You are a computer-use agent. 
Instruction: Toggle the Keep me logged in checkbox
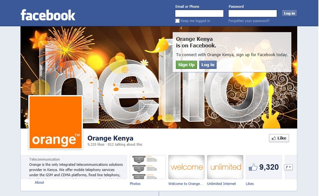178,21
